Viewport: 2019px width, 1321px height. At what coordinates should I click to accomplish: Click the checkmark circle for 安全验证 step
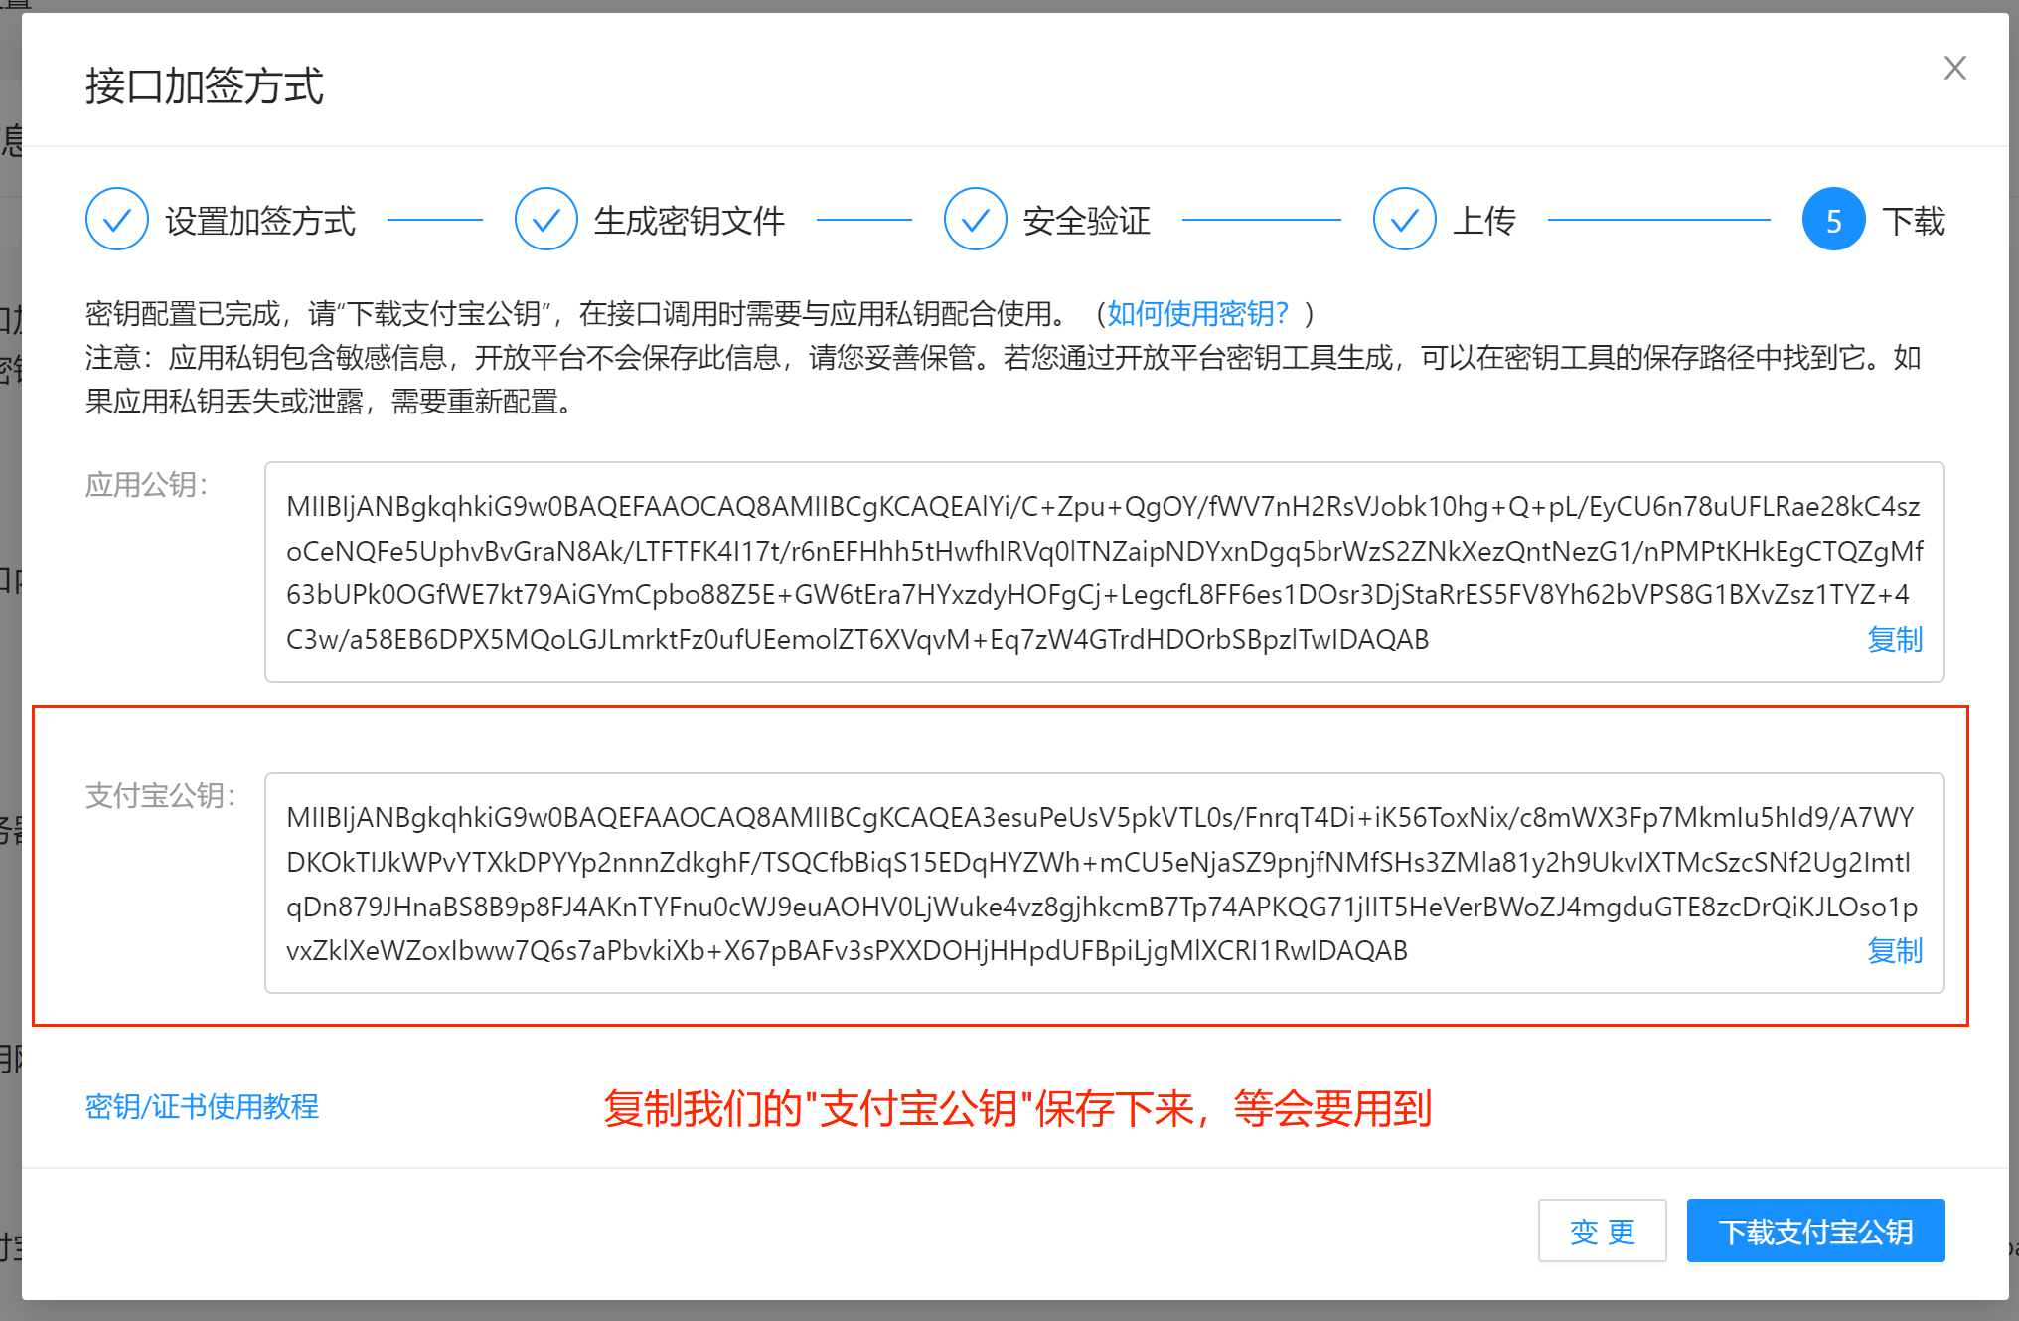pyautogui.click(x=976, y=219)
